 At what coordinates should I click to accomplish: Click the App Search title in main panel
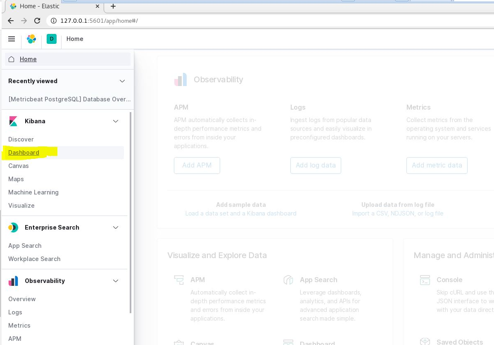click(318, 280)
